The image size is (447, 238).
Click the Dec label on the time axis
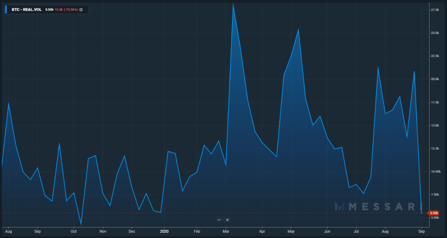[x=131, y=231]
